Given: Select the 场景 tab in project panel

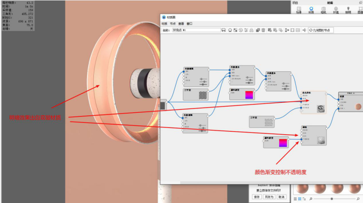Looking at the screenshot, I should (x=299, y=10).
